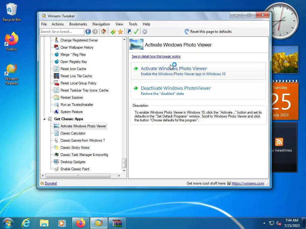Click the network tray icon

271,223
